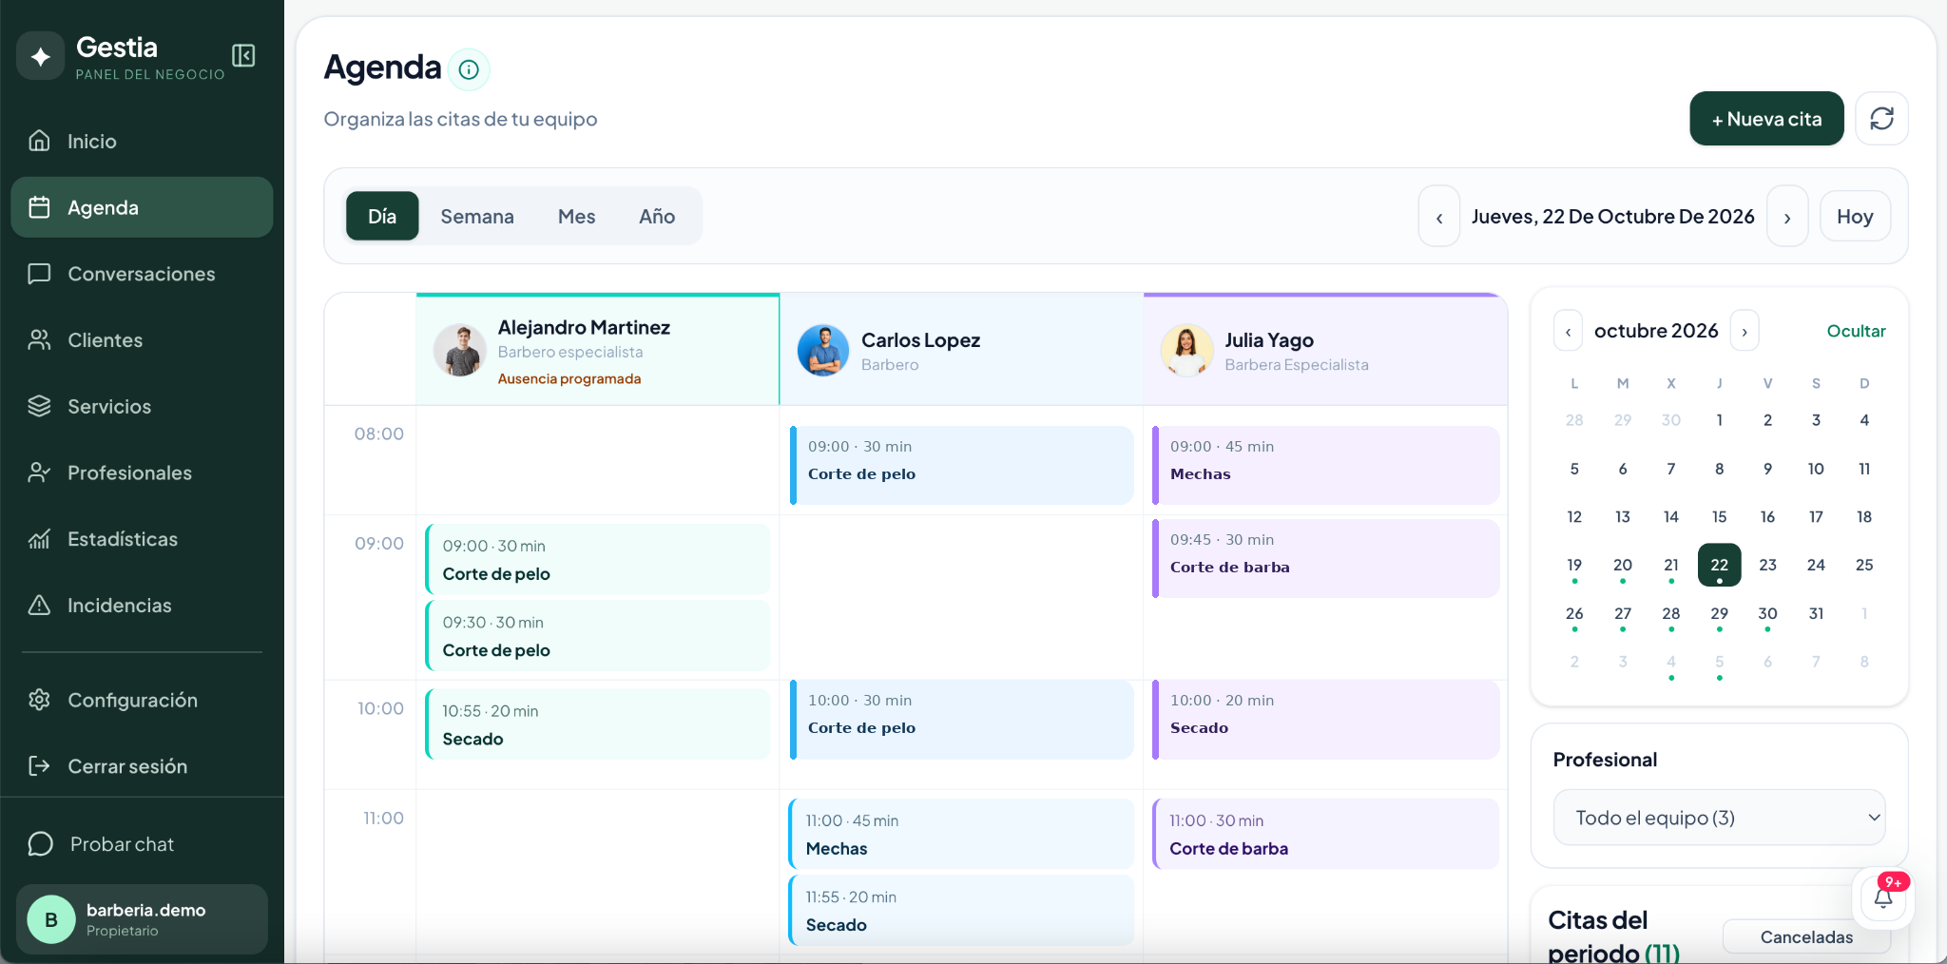Go to previous day arrow
The height and width of the screenshot is (964, 1947).
pyautogui.click(x=1439, y=217)
